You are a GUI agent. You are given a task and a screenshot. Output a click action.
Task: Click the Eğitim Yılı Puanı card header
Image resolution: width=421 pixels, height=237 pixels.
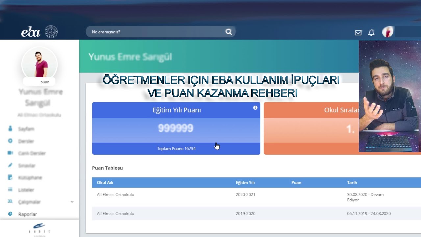(x=176, y=110)
